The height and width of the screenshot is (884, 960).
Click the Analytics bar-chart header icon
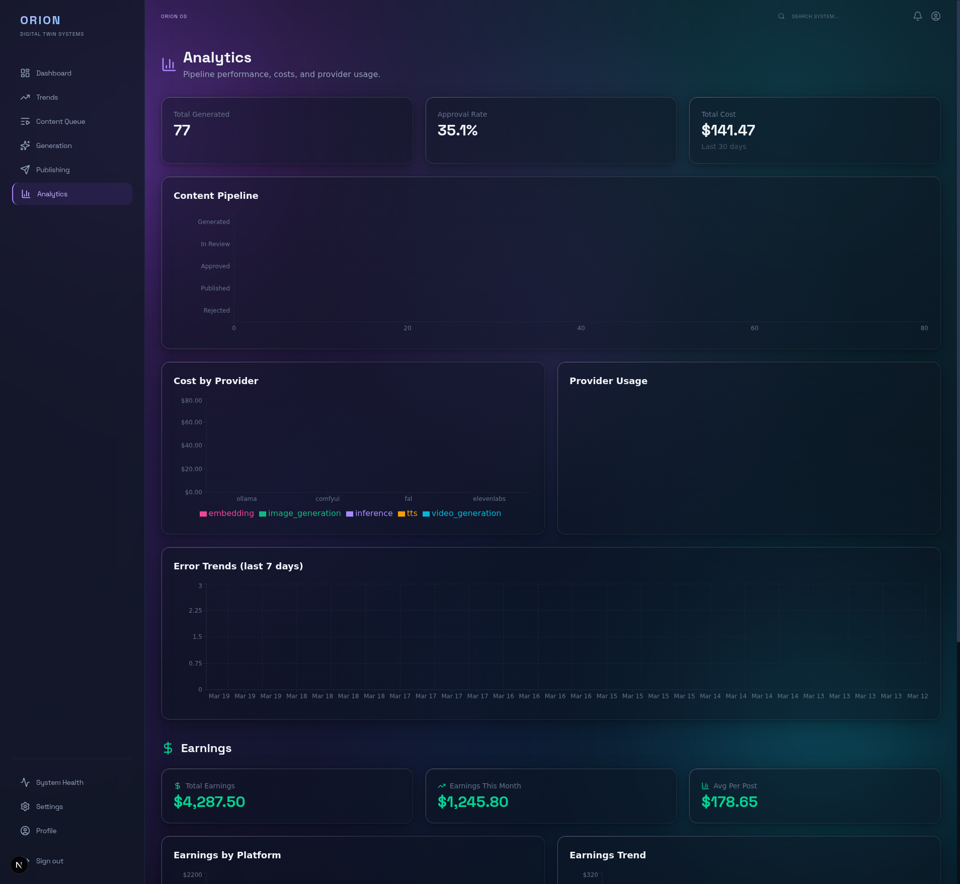(x=169, y=64)
